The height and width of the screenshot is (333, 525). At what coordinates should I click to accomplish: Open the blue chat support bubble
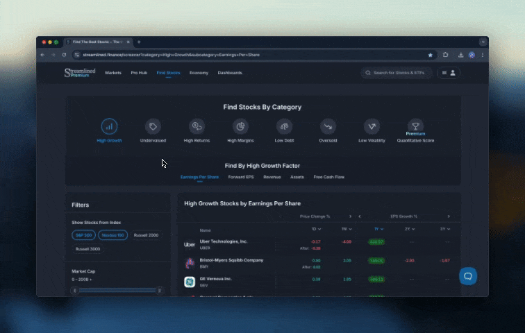[468, 276]
